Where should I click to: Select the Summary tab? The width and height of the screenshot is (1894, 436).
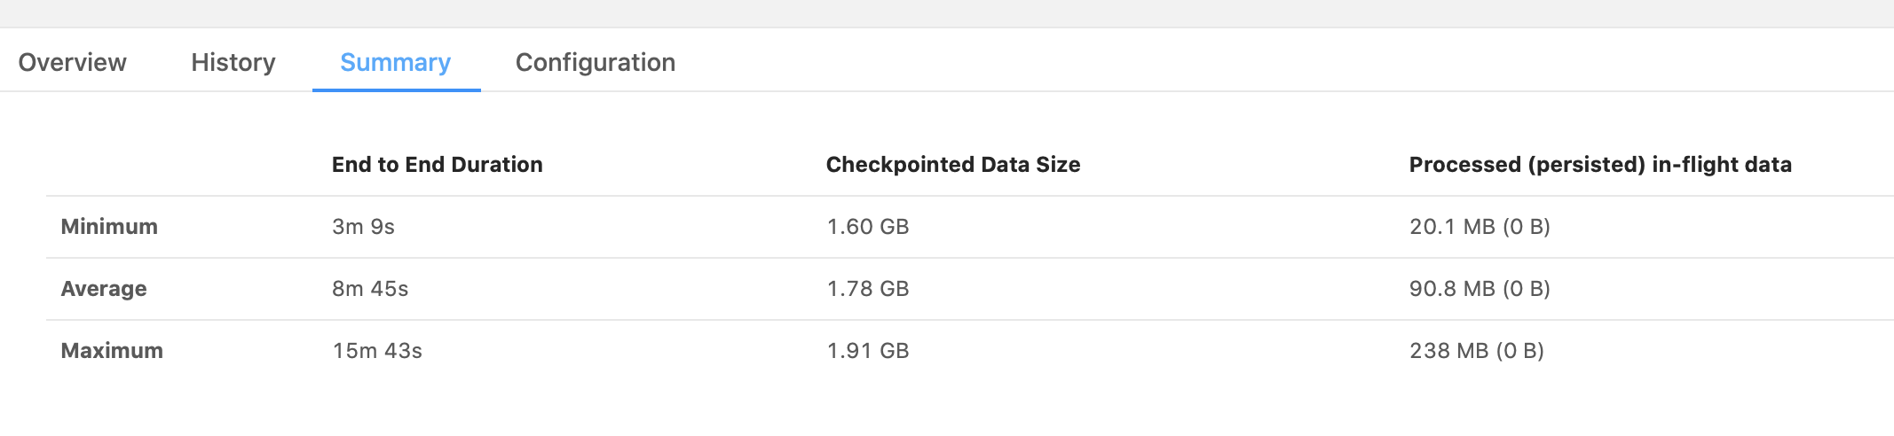pos(396,62)
